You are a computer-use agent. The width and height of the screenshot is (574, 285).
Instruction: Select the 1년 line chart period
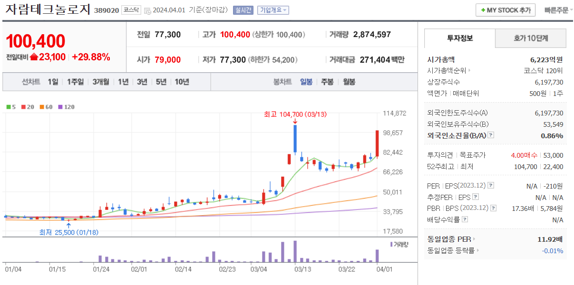(x=123, y=82)
